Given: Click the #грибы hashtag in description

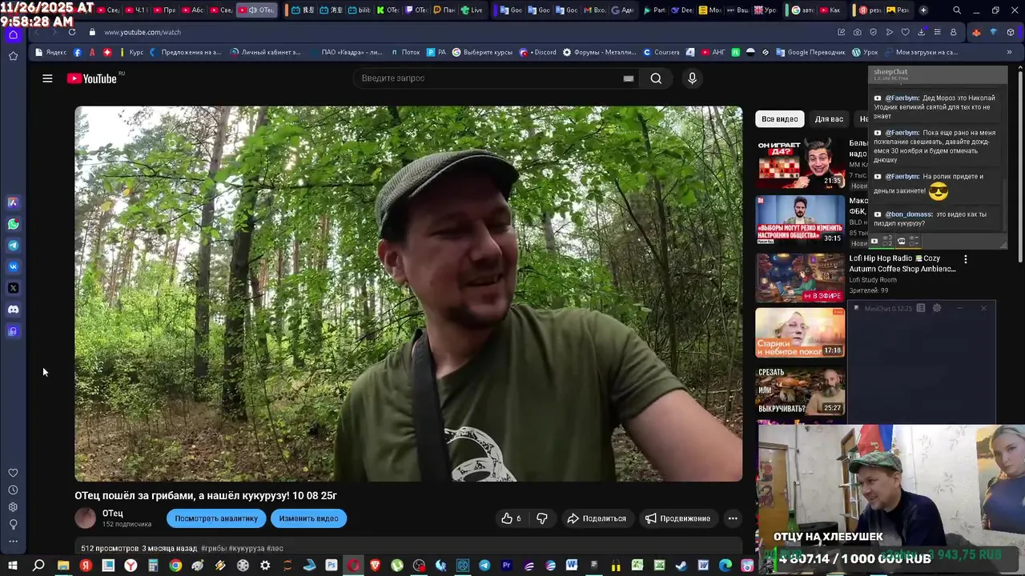Looking at the screenshot, I should pos(213,549).
